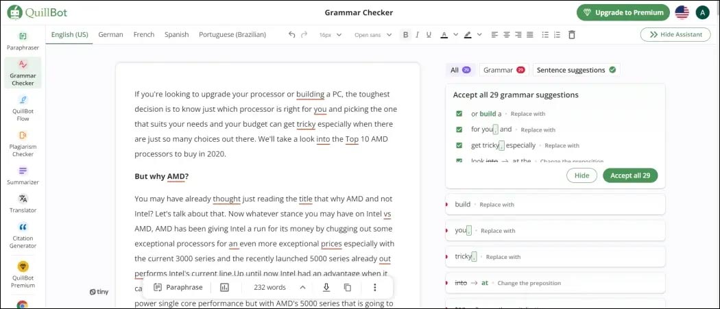This screenshot has width=720, height=309.
Task: Show Sentence suggestions tab
Action: click(576, 70)
